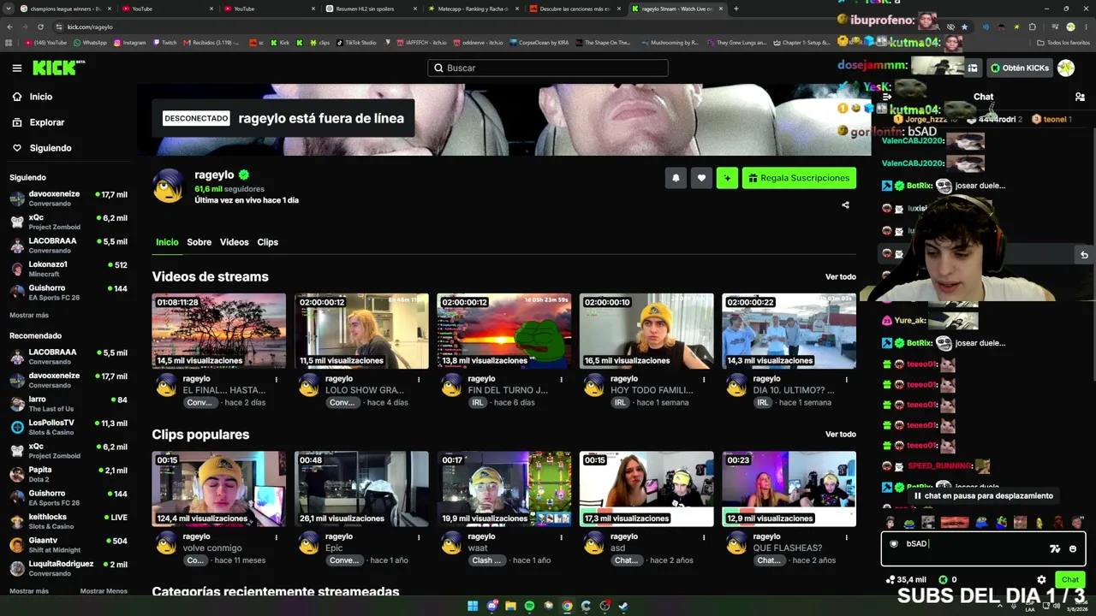Open LosPollosTV recommended channel
1096x616 pixels.
pyautogui.click(x=68, y=427)
